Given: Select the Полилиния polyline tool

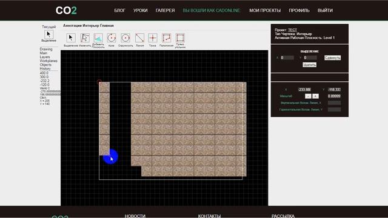Looking at the screenshot, I should 166,38.
